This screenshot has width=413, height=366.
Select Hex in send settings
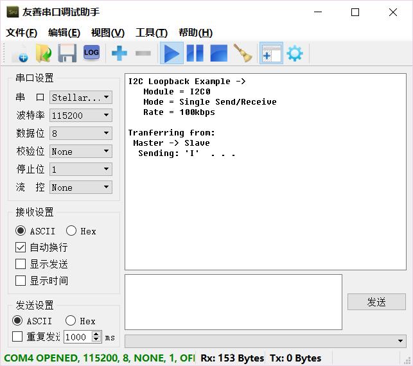pos(80,320)
